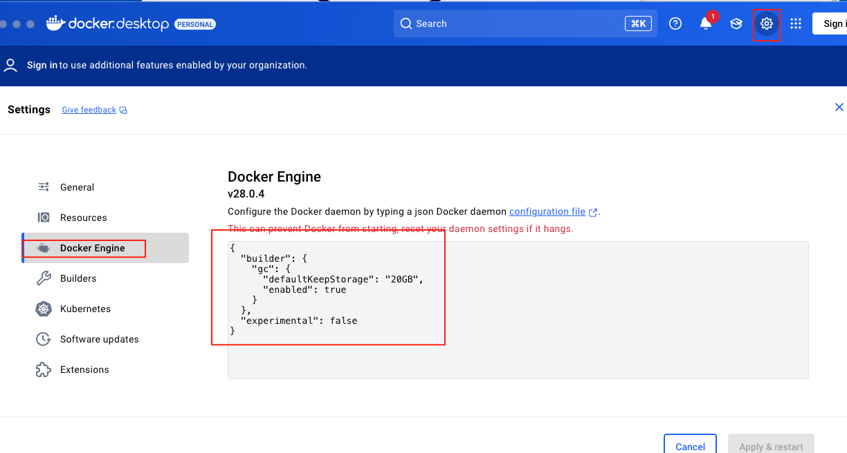Image resolution: width=847 pixels, height=453 pixels.
Task: Click the Sign in link in banner
Action: point(42,66)
